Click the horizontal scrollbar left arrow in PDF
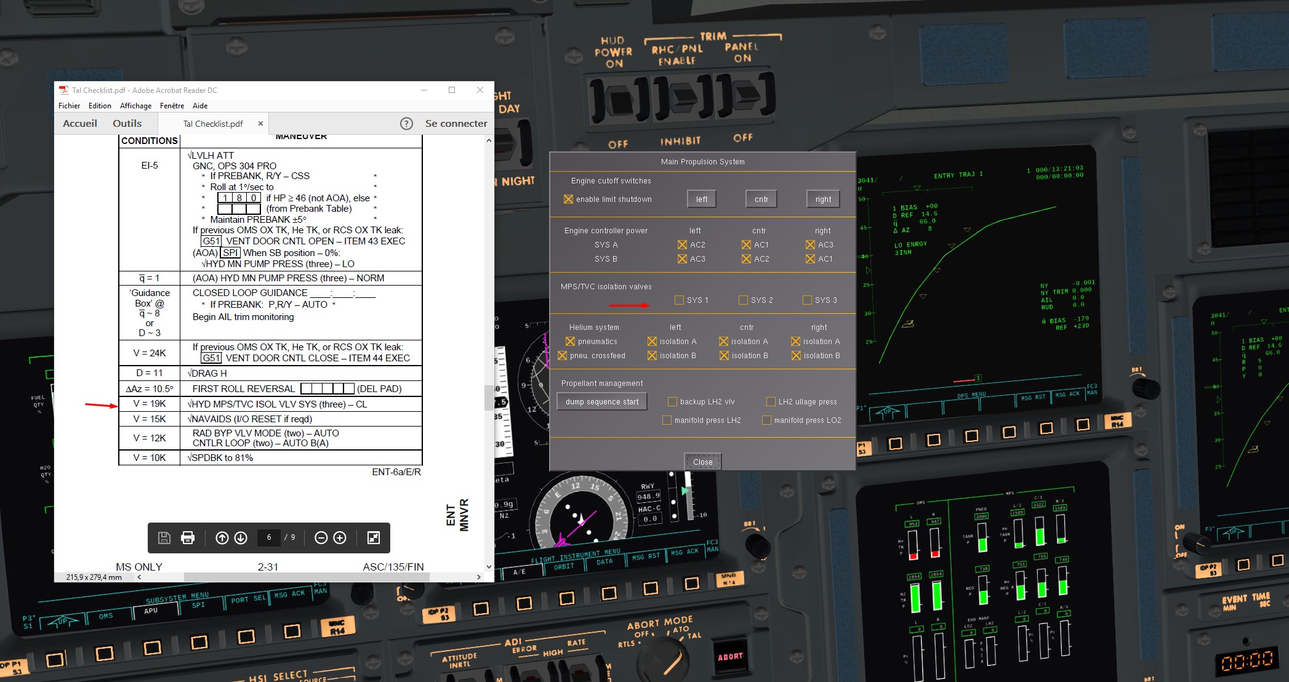 [139, 577]
